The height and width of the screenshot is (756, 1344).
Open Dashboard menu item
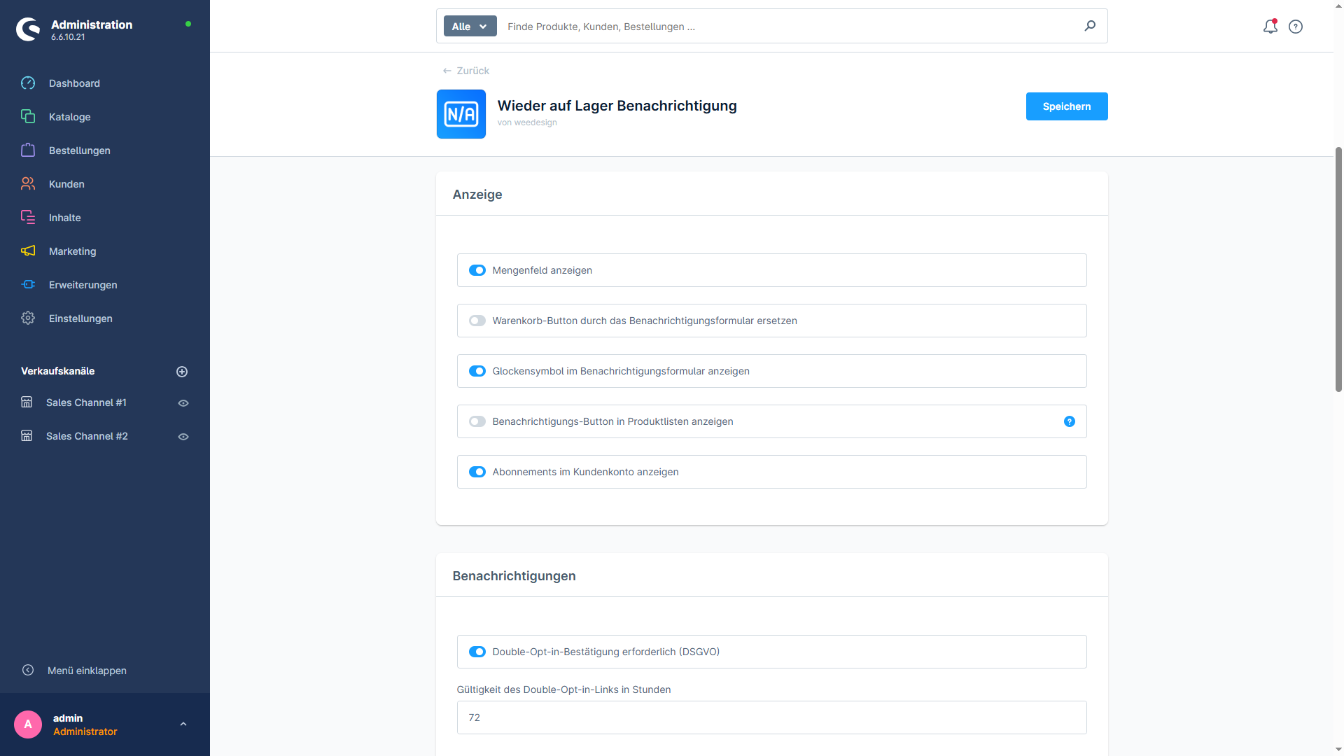[x=74, y=83]
